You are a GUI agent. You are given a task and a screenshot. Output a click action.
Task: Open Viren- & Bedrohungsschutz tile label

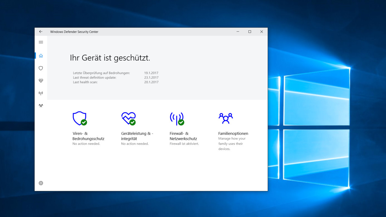(x=88, y=136)
